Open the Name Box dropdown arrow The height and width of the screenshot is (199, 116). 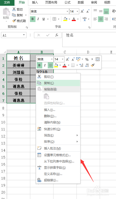(x=24, y=35)
